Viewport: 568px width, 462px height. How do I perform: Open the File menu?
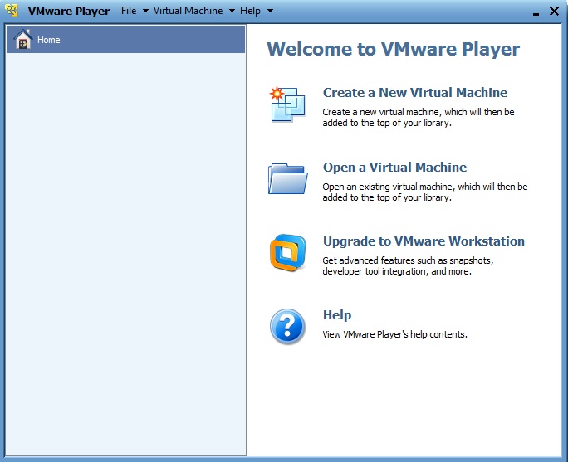tap(128, 11)
